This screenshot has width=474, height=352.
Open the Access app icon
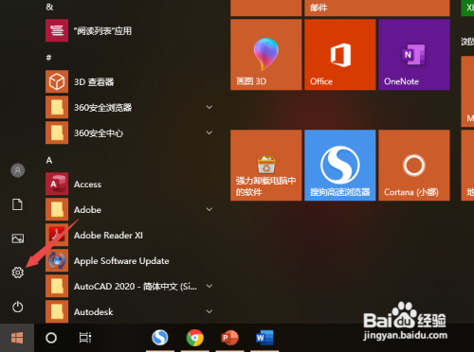pyautogui.click(x=57, y=184)
